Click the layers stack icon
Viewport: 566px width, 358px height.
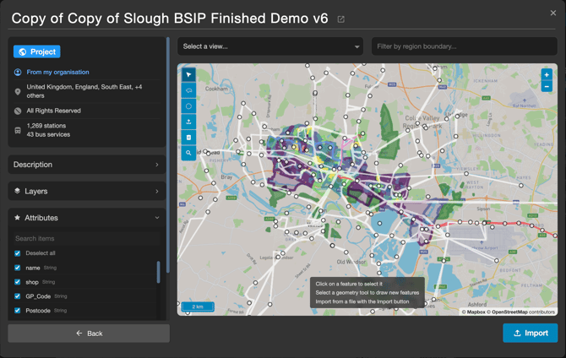click(17, 191)
